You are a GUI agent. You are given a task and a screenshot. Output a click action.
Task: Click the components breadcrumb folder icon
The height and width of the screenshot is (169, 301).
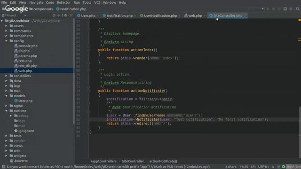pyautogui.click(x=31, y=9)
